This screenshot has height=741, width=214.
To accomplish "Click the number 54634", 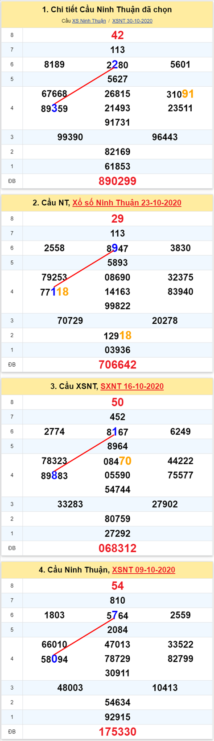I will pos(118,702).
